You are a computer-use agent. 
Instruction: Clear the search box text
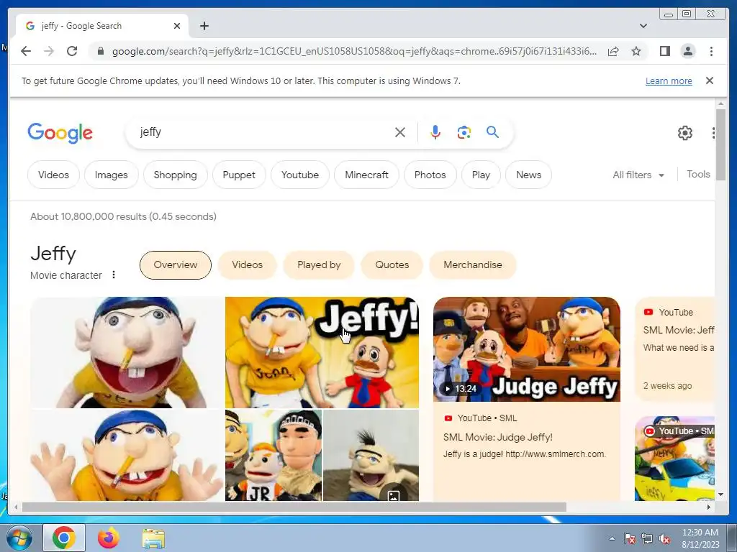click(400, 132)
